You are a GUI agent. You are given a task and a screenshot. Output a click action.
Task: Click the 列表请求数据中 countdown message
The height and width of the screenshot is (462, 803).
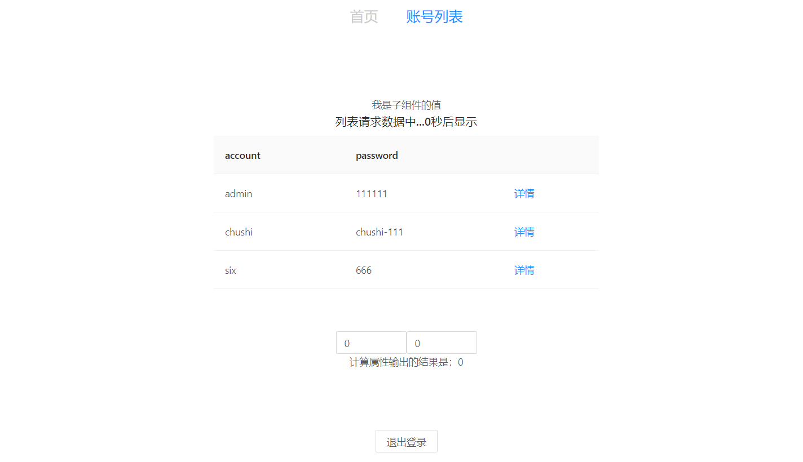click(x=406, y=122)
